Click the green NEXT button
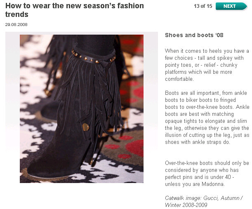The width and height of the screenshot is (252, 209). coord(231,6)
